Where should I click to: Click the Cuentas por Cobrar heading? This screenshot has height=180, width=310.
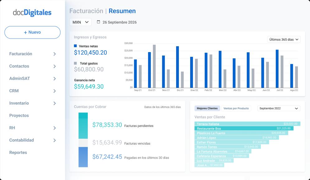pyautogui.click(x=90, y=107)
